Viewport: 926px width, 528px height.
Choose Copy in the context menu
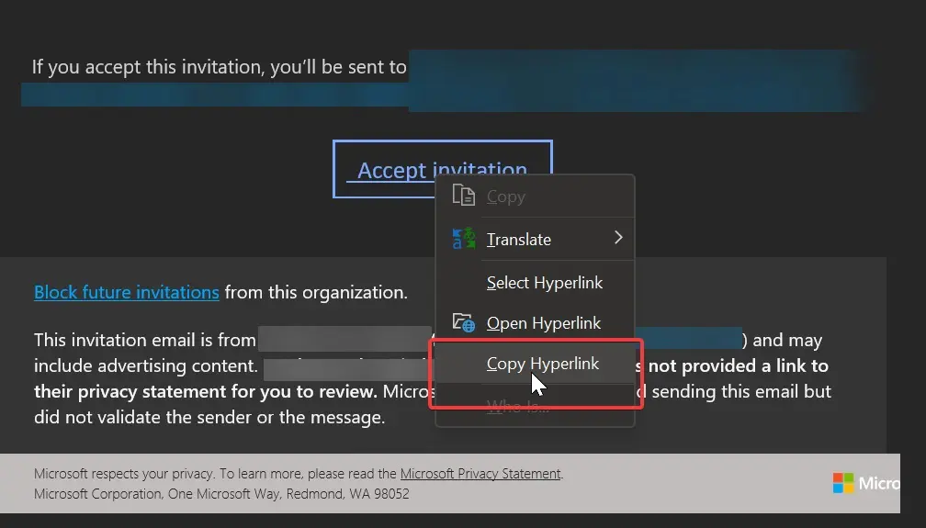click(x=535, y=197)
